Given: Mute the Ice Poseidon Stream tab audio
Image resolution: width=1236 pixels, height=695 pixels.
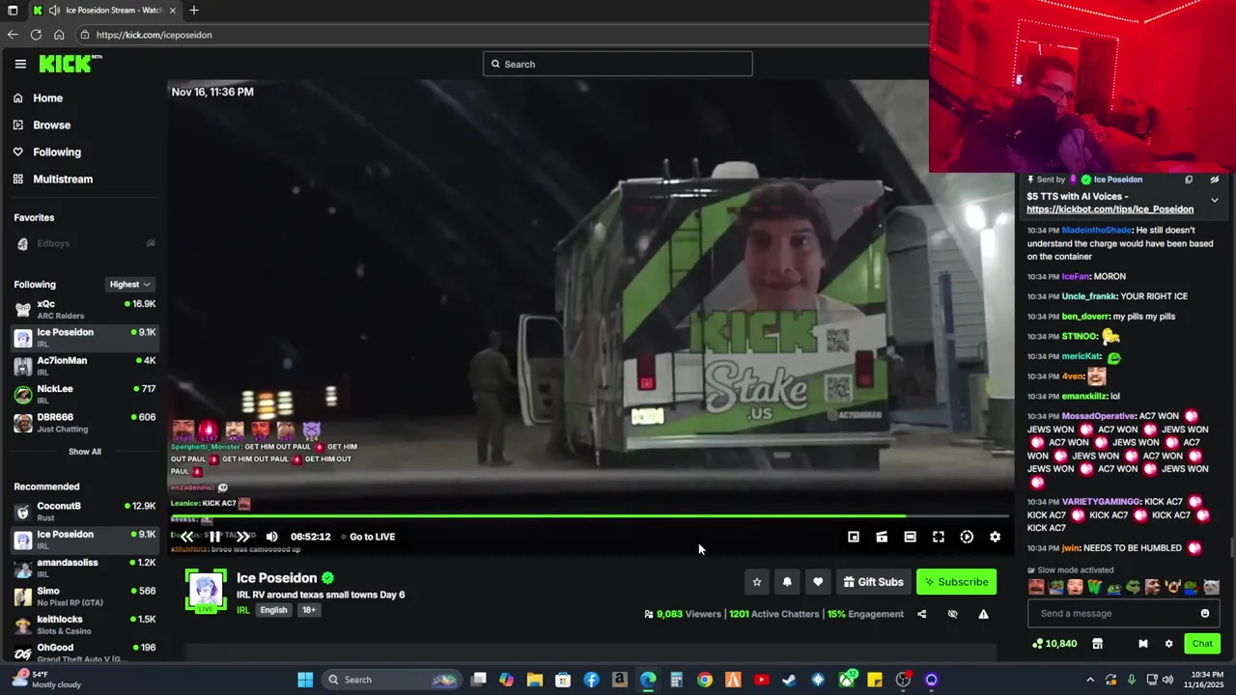Looking at the screenshot, I should point(55,11).
